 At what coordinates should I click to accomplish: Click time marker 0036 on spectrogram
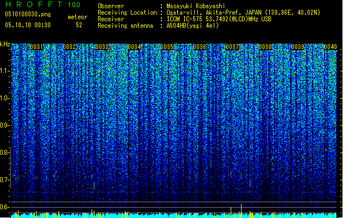(x=200, y=47)
